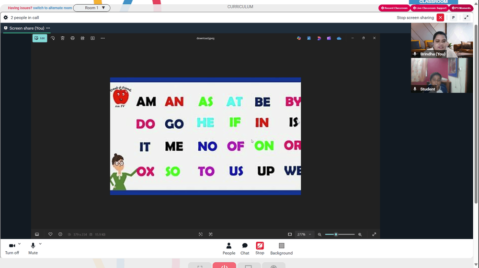The height and width of the screenshot is (268, 479).
Task: Click switch to alternate room link
Action: 53,8
